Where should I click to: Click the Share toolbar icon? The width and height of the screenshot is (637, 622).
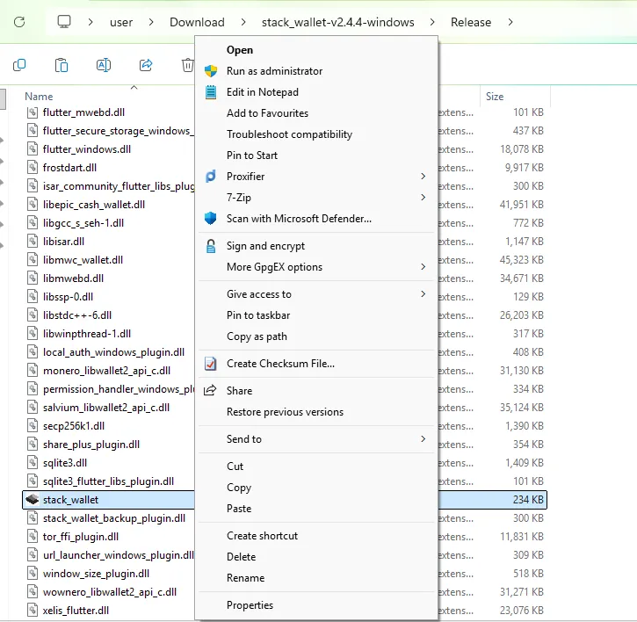point(146,65)
